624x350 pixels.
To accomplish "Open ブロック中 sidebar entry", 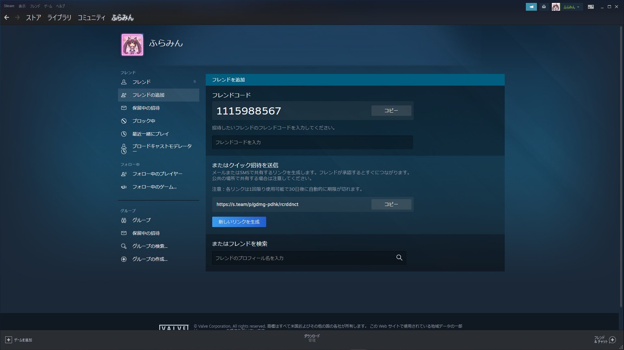I will point(159,121).
